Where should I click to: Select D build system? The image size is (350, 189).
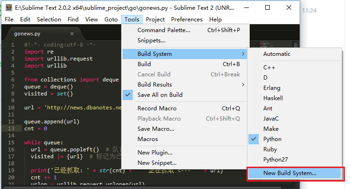coord(295,78)
